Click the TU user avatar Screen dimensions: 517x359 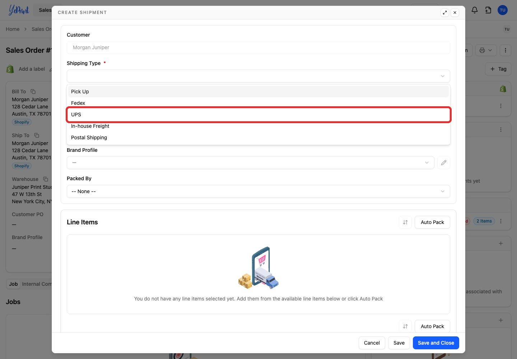(x=503, y=10)
